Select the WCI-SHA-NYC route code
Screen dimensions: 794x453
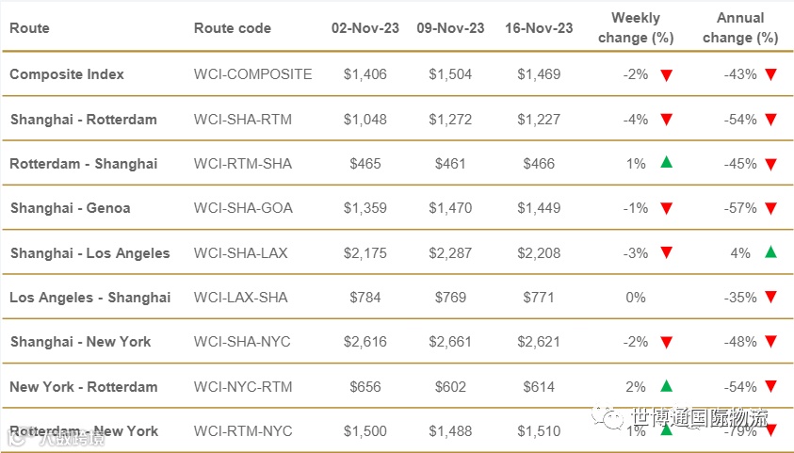243,342
